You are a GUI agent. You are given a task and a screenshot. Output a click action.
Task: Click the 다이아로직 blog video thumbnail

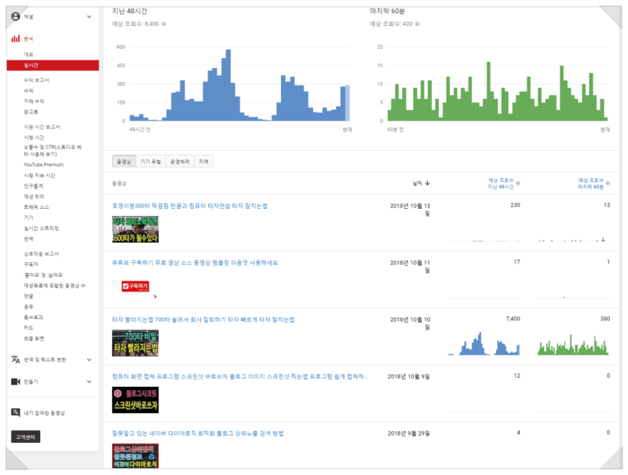click(135, 456)
